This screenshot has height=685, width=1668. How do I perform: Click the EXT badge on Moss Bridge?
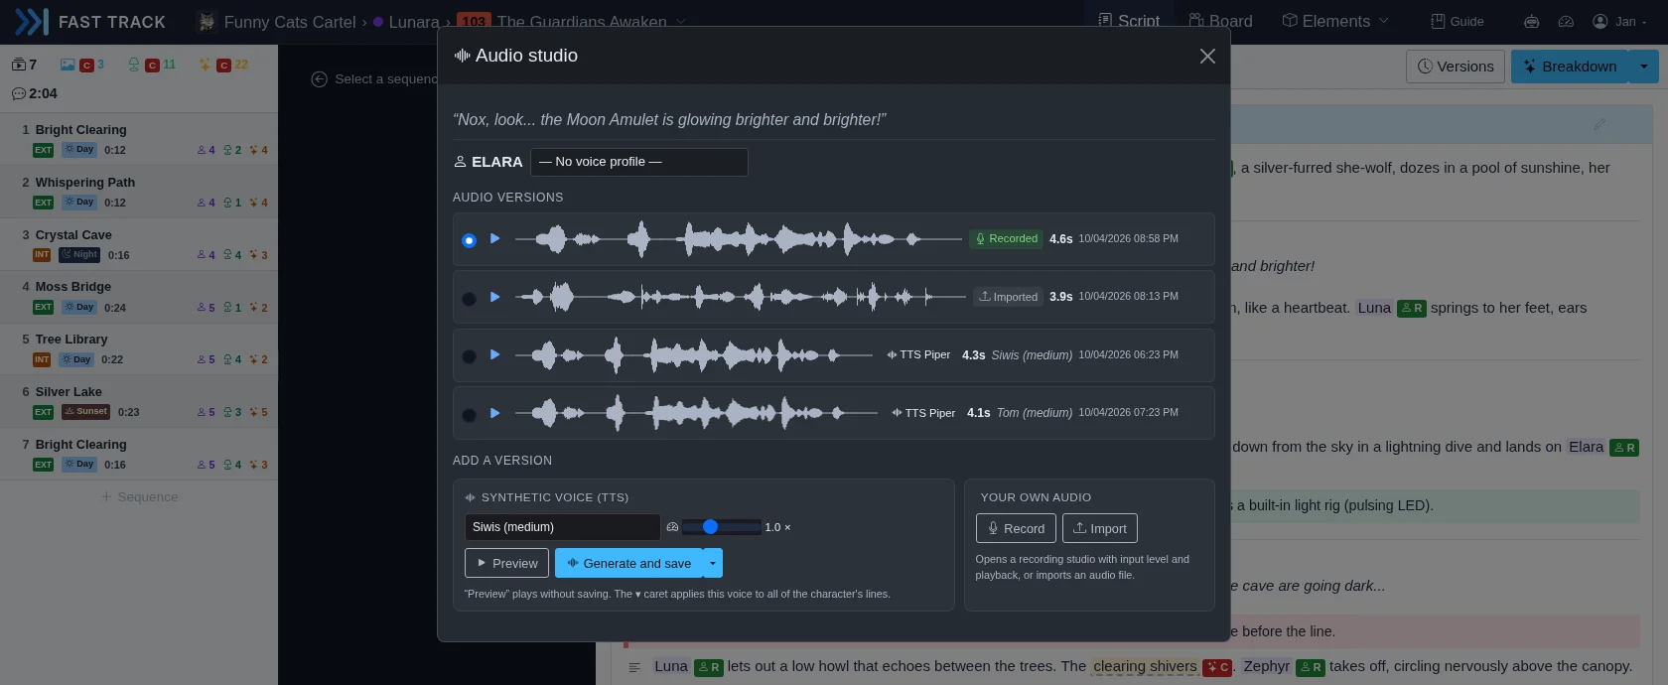[43, 308]
